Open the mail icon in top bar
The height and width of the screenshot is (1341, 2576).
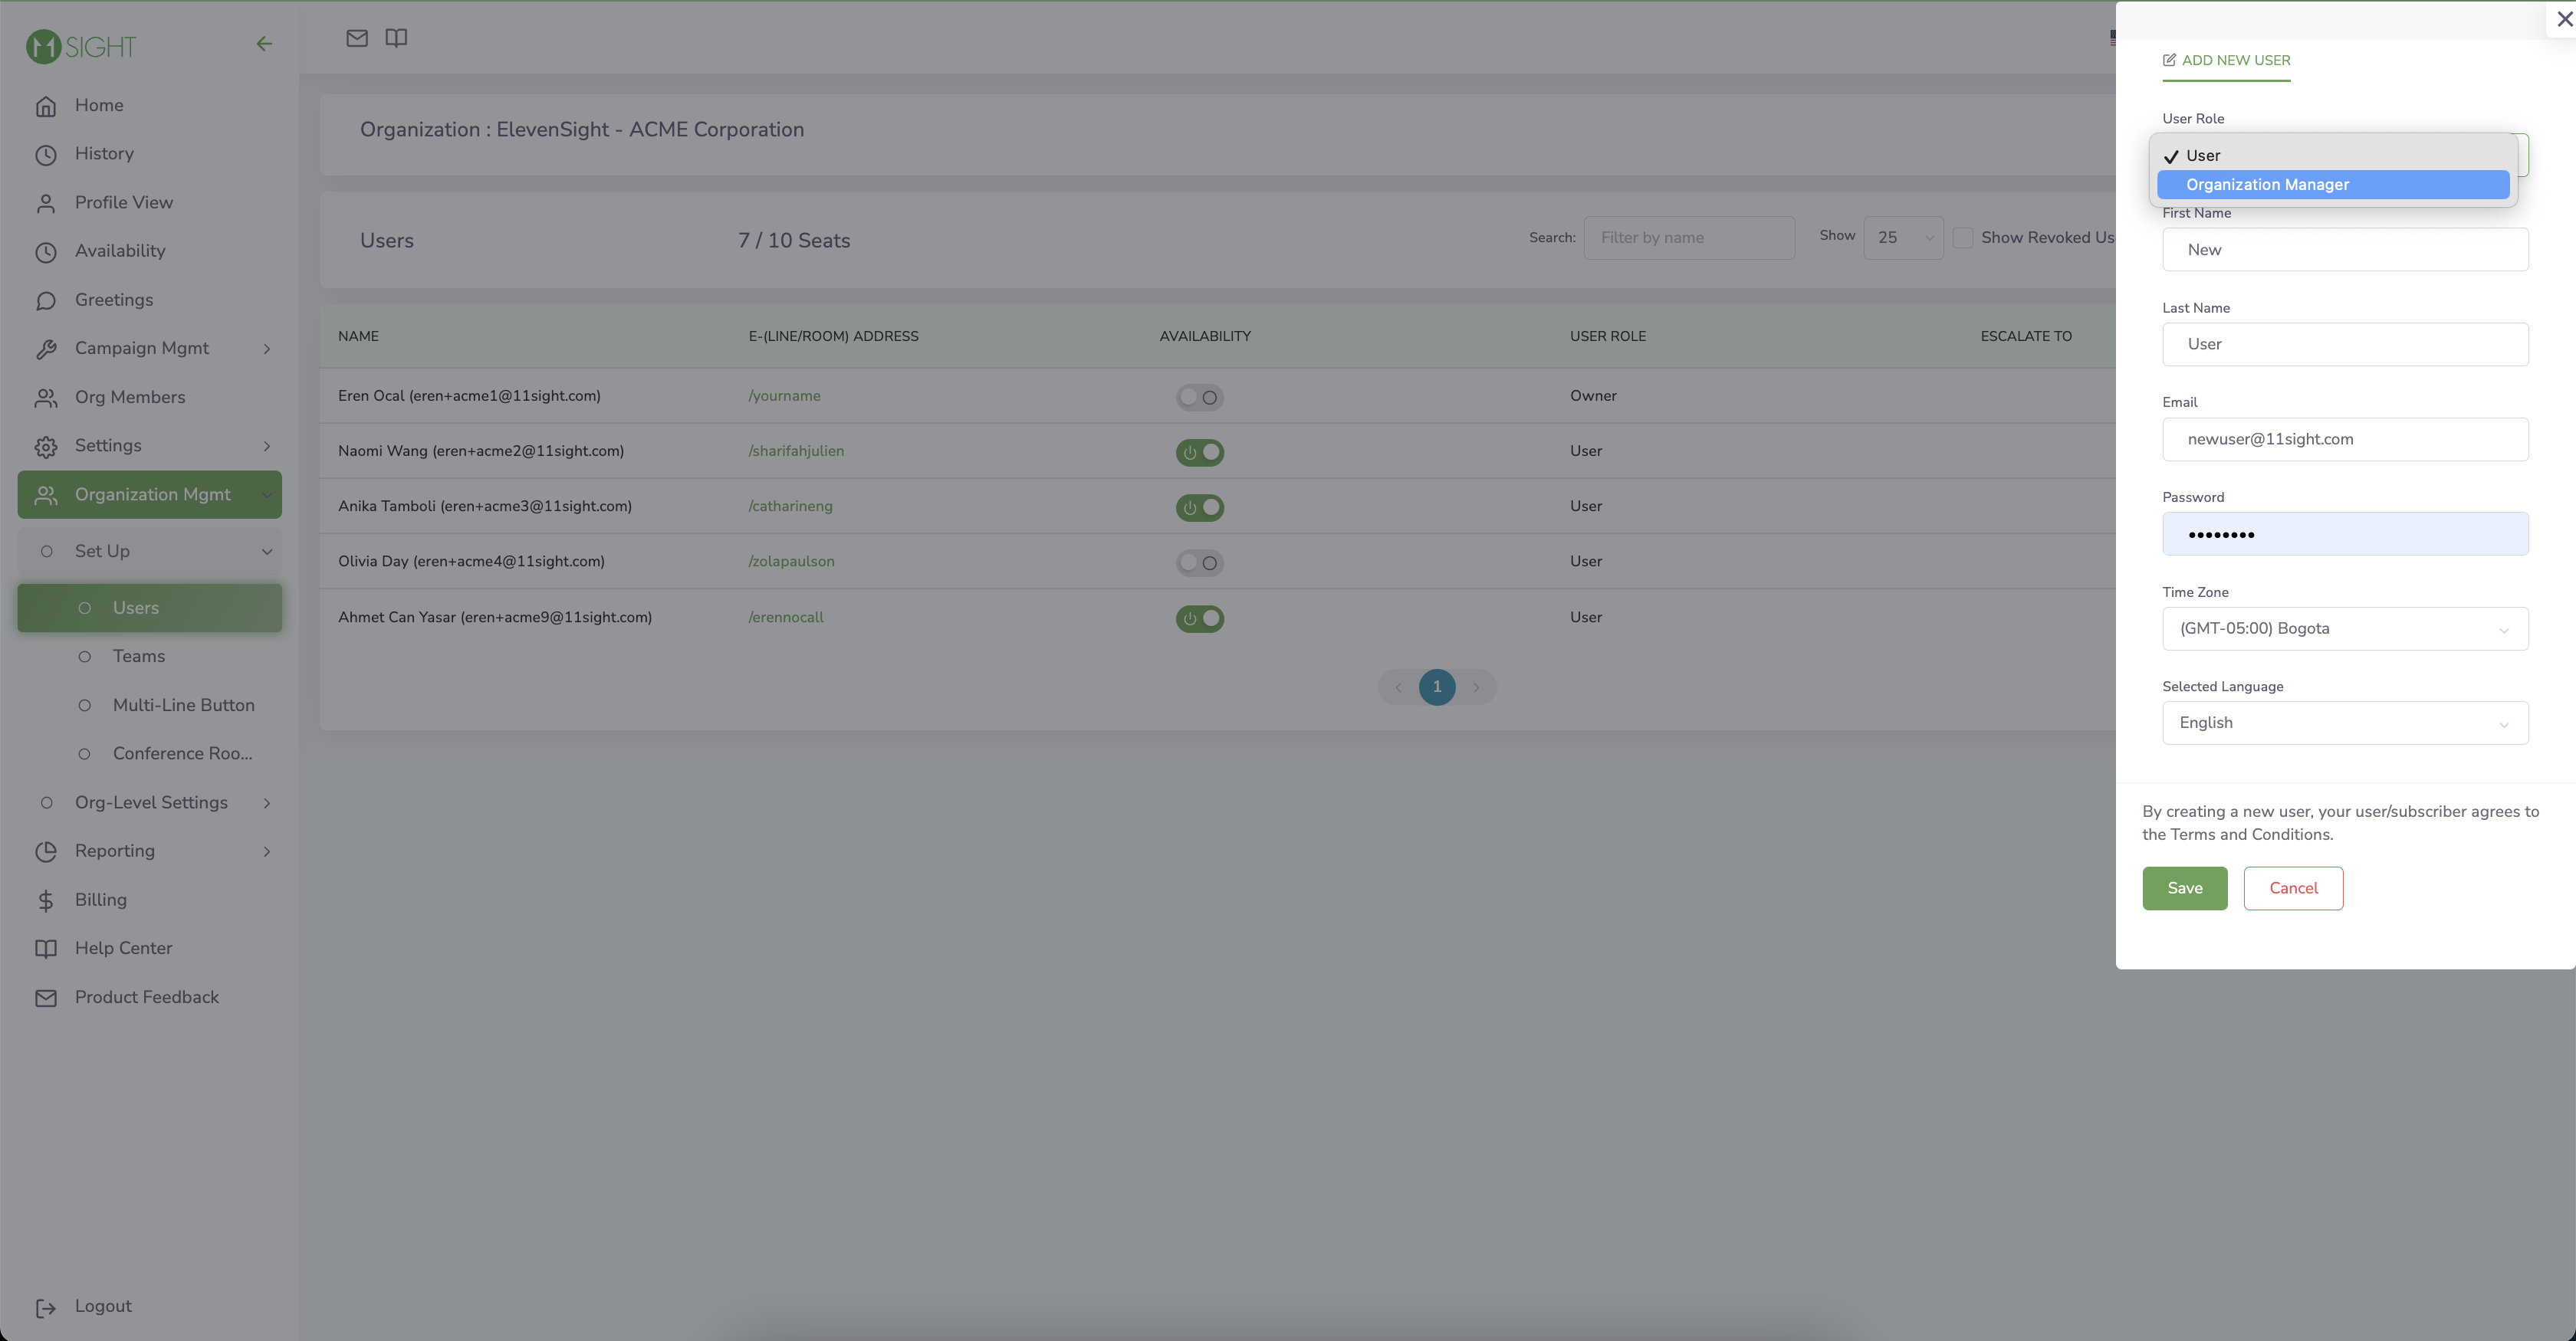point(357,38)
